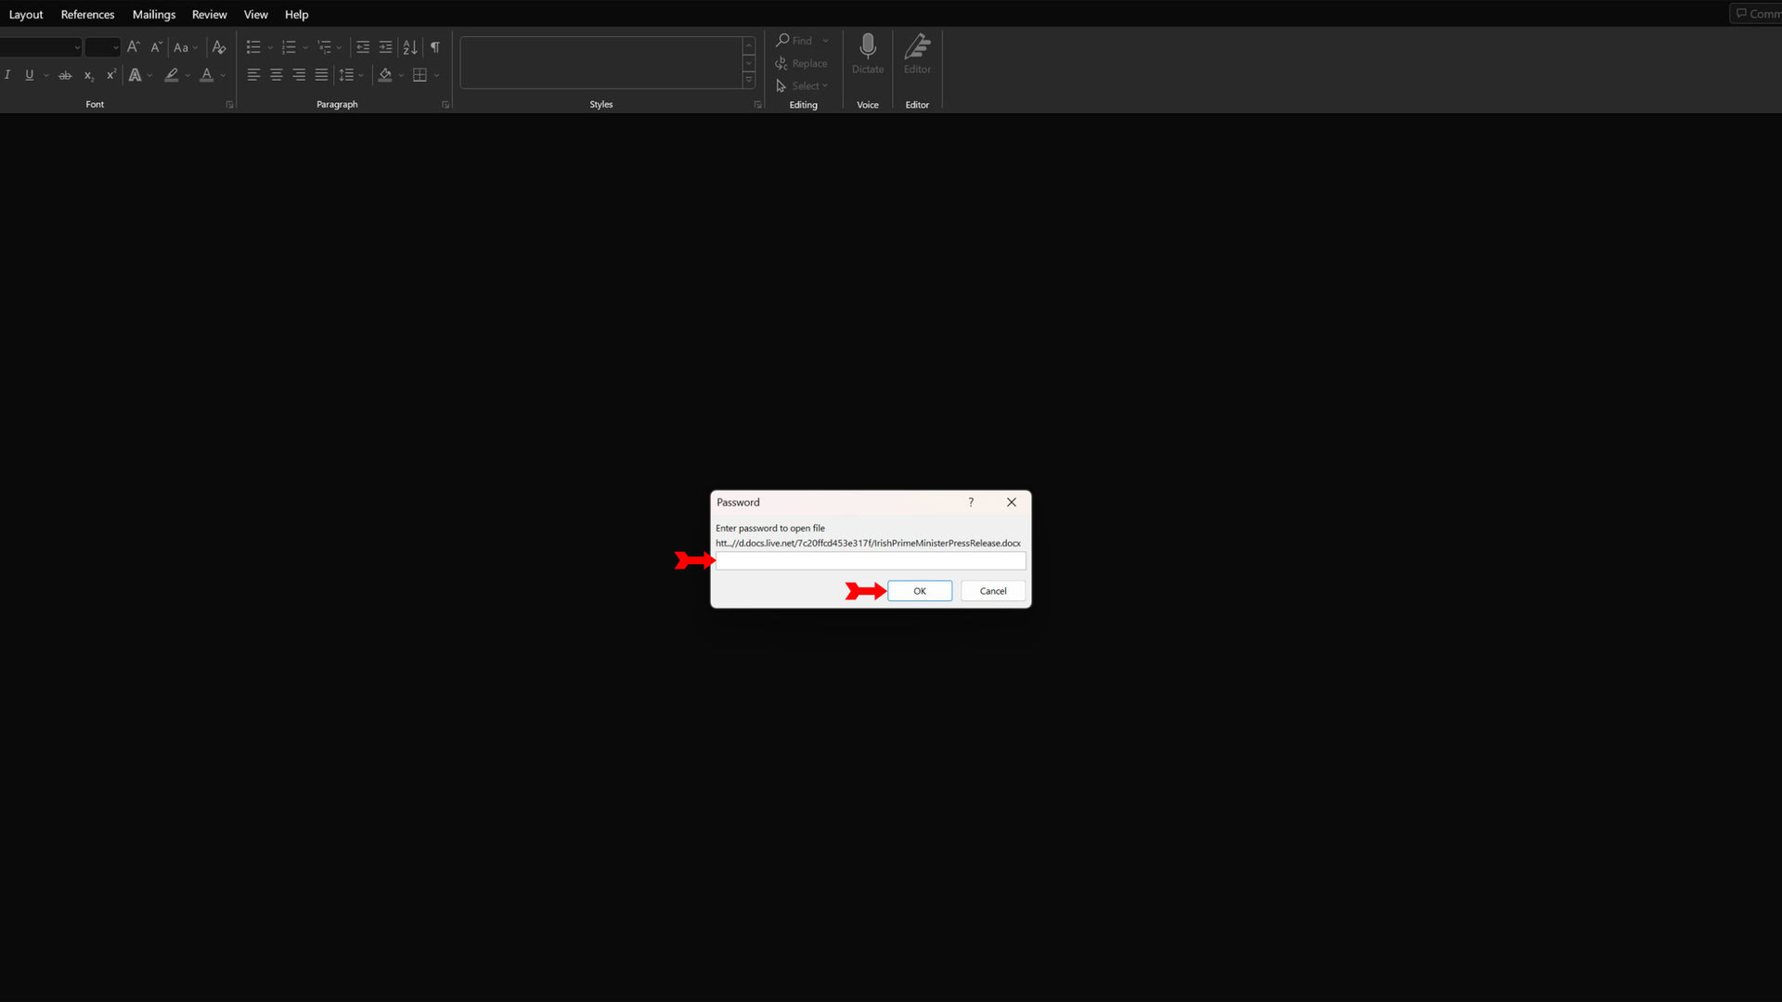1782x1002 pixels.
Task: Select the Font Color icon
Action: [206, 76]
